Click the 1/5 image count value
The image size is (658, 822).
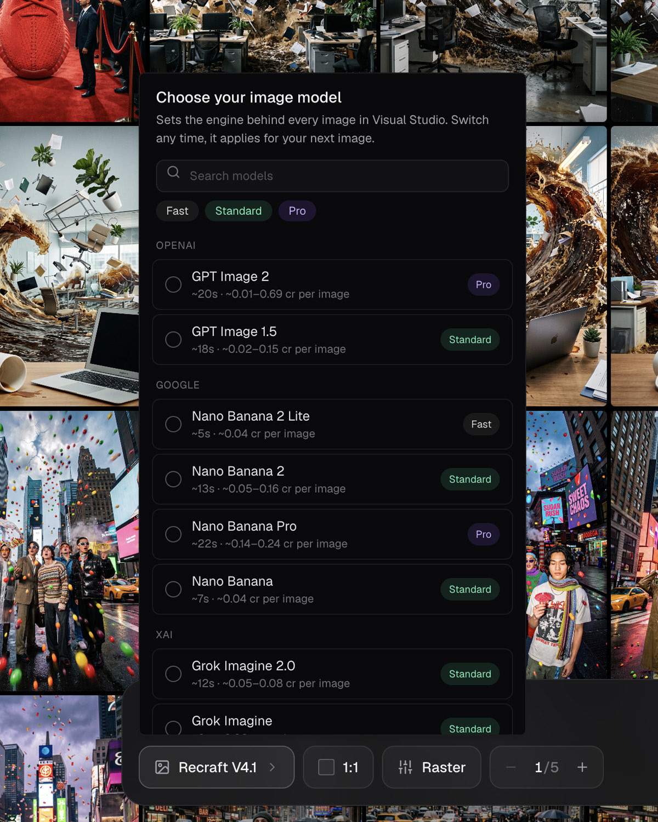547,767
